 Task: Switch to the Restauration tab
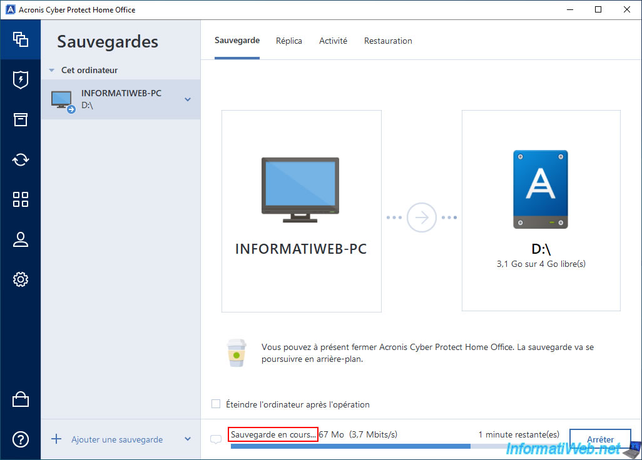(x=388, y=41)
